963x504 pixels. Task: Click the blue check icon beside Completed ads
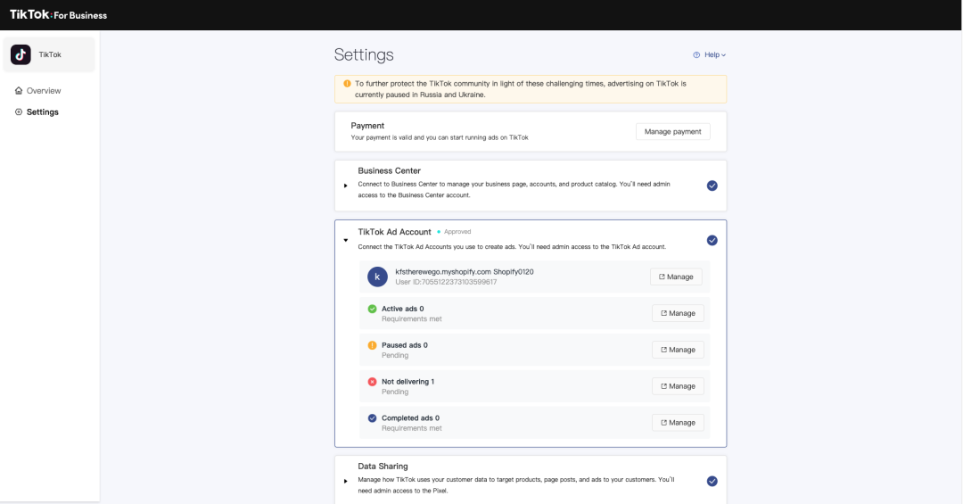click(372, 418)
